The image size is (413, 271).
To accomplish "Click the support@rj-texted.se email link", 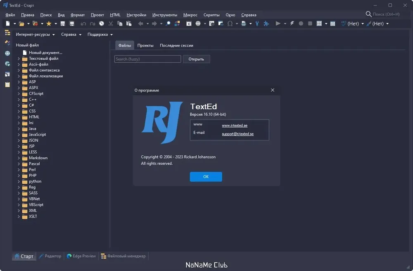I will pos(237,134).
